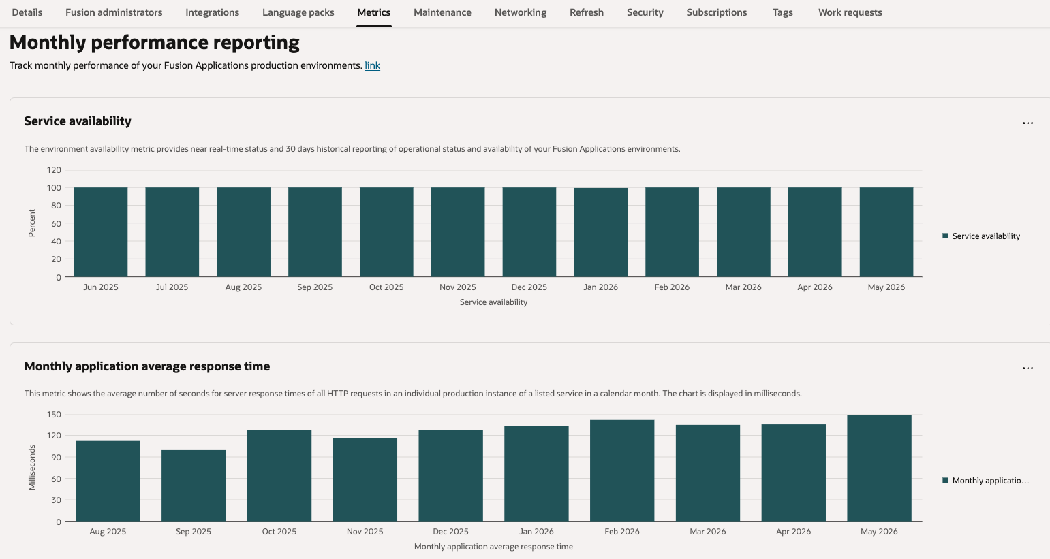Select the Jan 2026 response time bar
Screen dimensions: 1050x559
(x=536, y=474)
